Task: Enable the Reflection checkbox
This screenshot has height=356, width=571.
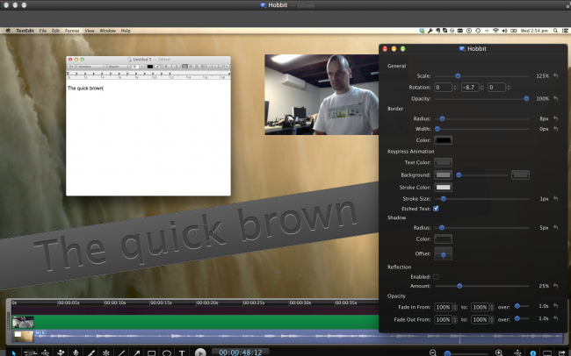Action: click(x=437, y=276)
